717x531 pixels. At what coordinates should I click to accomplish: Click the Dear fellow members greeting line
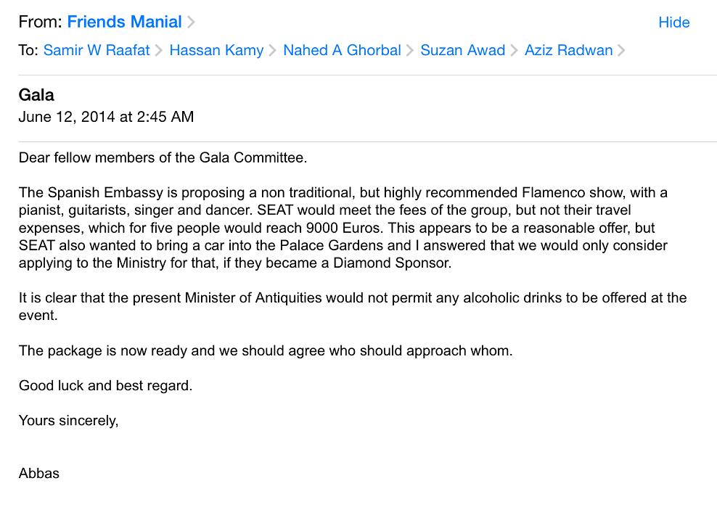click(x=163, y=157)
